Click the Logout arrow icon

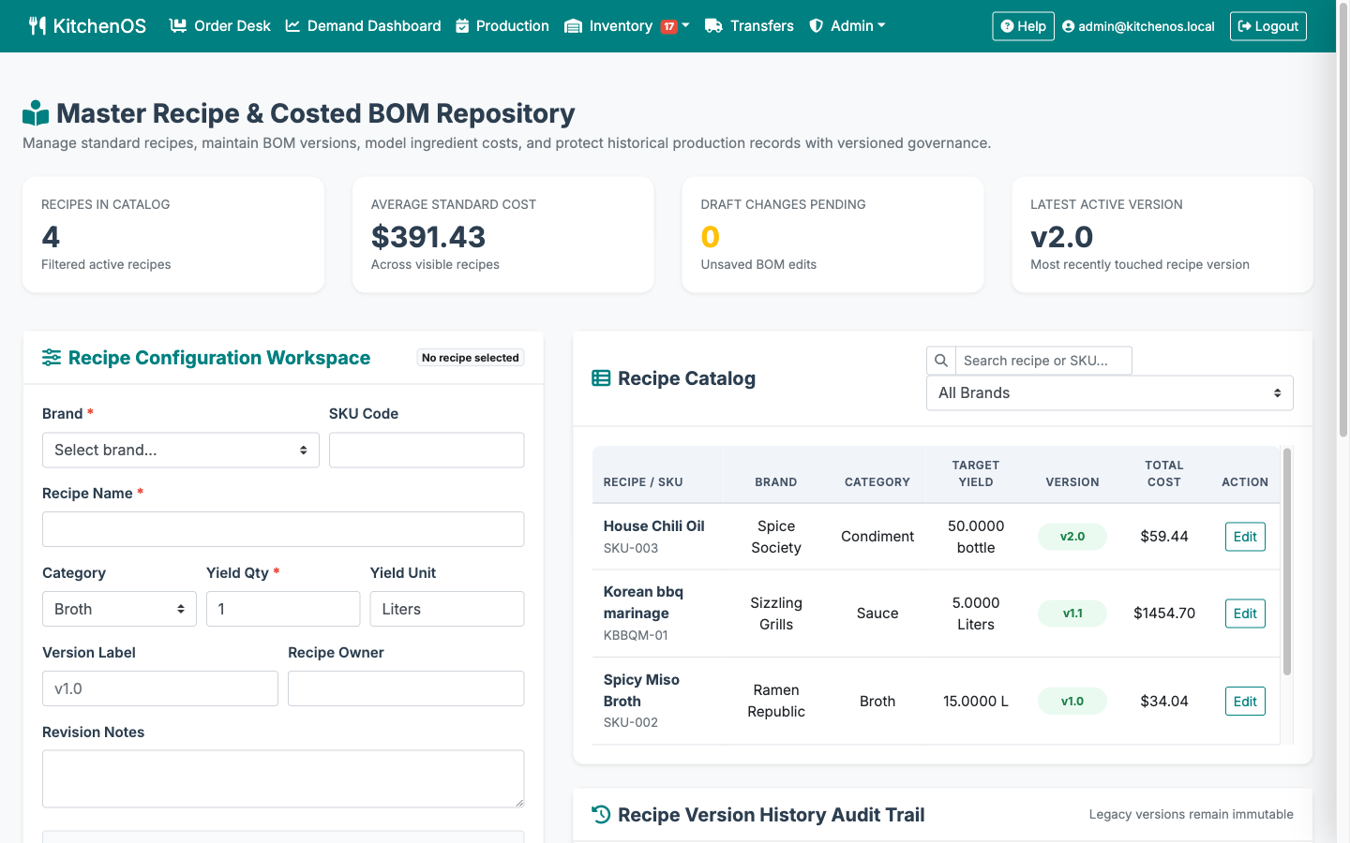click(1245, 26)
